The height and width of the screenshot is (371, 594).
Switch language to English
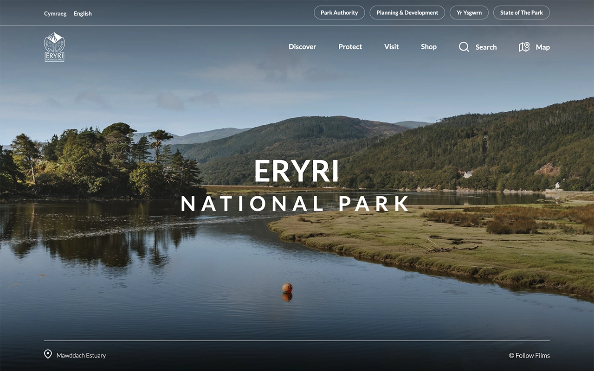coord(83,13)
